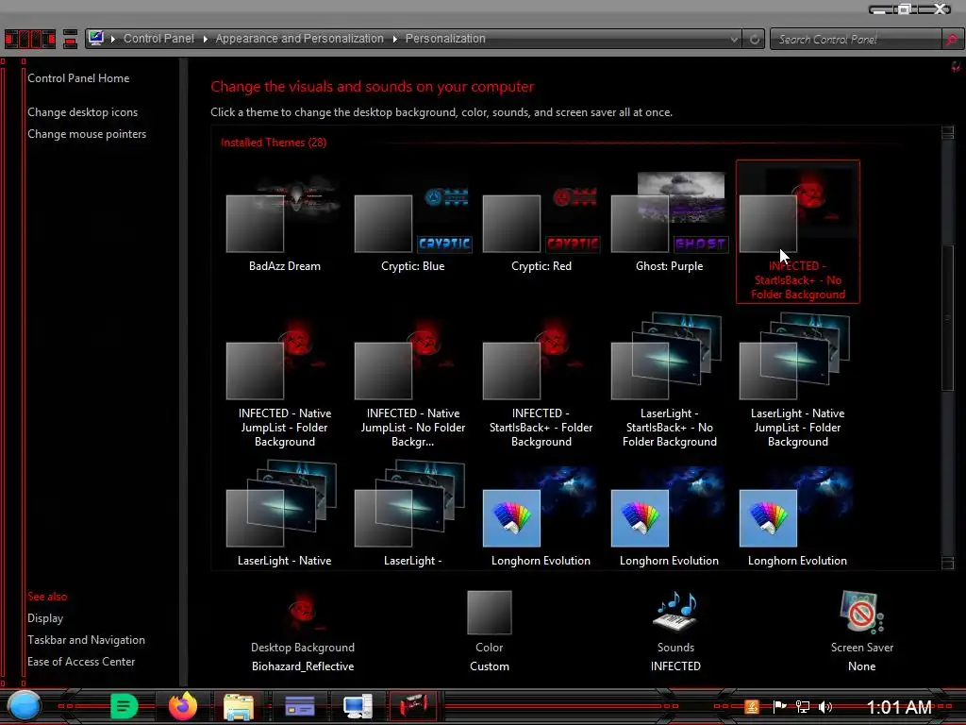Open the network tray icon
This screenshot has height=725, width=966.
802,706
